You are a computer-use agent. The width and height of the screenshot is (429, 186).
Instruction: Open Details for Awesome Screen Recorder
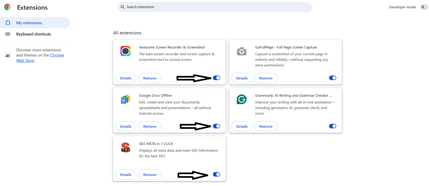coord(126,78)
